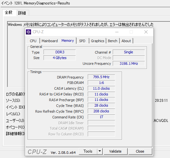
Task: Click the Memory tab
Action: pos(68,41)
